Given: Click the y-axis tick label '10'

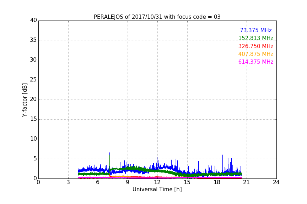Looking at the screenshot, I should [x=33, y=139].
